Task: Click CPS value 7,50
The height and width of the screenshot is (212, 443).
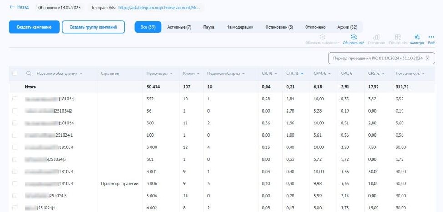Action: point(373,148)
